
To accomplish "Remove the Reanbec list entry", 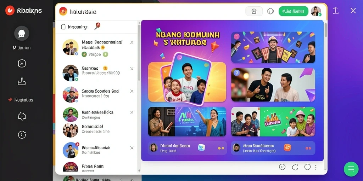I will 132,69.
